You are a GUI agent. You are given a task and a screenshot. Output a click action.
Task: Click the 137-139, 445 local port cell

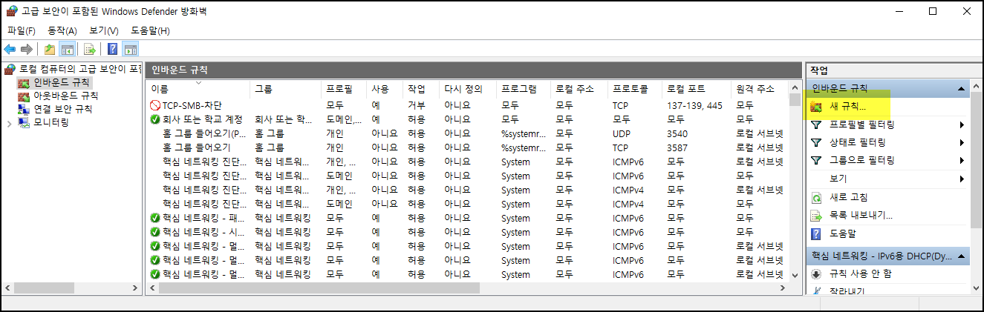click(x=694, y=106)
